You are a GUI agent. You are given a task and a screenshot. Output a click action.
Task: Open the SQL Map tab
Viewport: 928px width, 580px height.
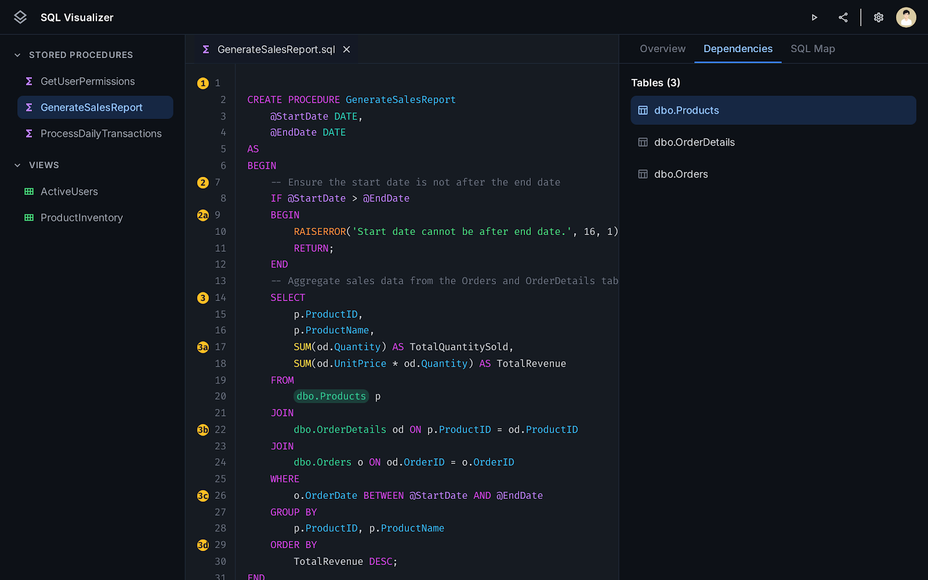(813, 49)
